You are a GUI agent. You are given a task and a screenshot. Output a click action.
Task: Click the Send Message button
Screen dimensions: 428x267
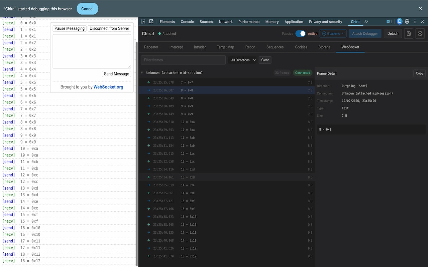pyautogui.click(x=116, y=74)
